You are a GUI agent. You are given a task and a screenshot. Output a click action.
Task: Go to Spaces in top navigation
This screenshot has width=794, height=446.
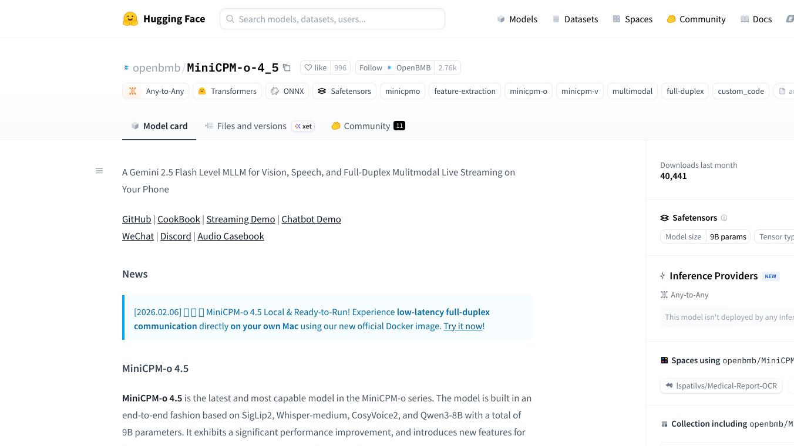click(632, 19)
